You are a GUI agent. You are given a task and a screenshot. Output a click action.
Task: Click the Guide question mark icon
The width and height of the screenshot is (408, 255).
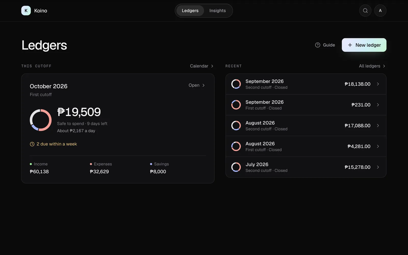317,45
